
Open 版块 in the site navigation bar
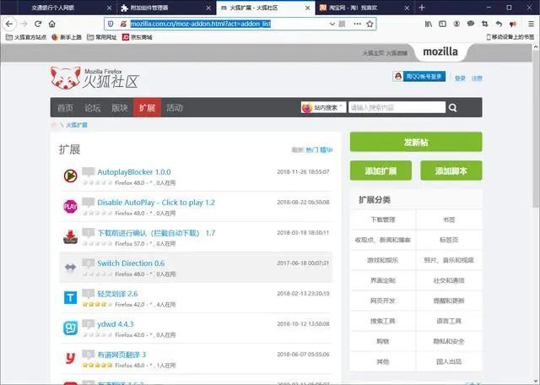pos(120,107)
